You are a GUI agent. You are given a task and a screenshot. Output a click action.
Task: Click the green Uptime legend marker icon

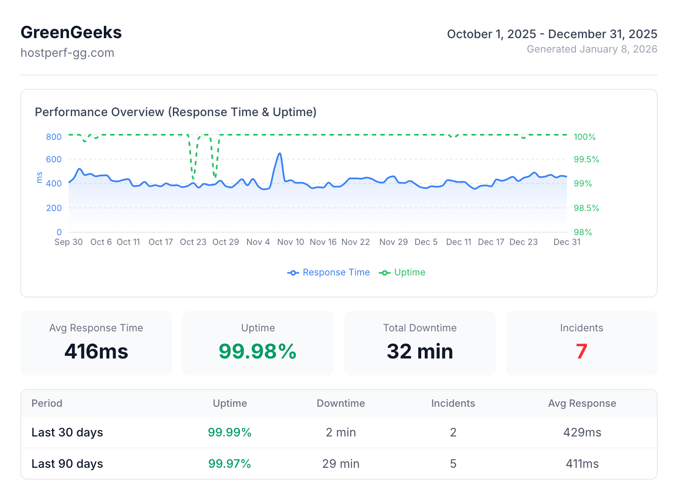(384, 272)
